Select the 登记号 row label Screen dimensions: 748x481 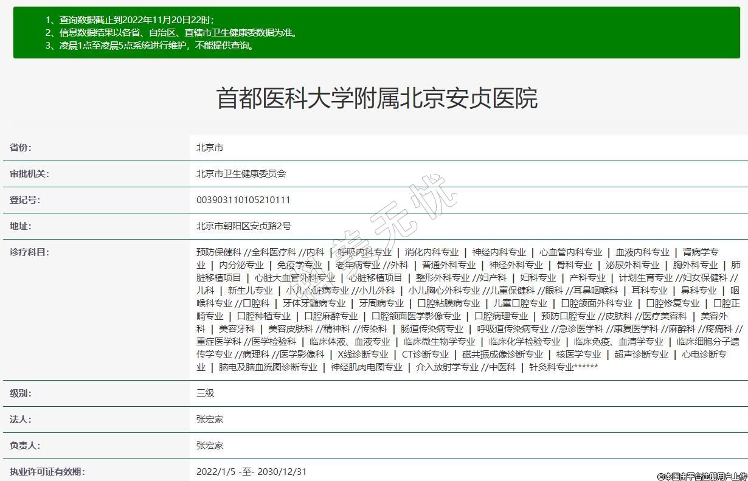(25, 200)
